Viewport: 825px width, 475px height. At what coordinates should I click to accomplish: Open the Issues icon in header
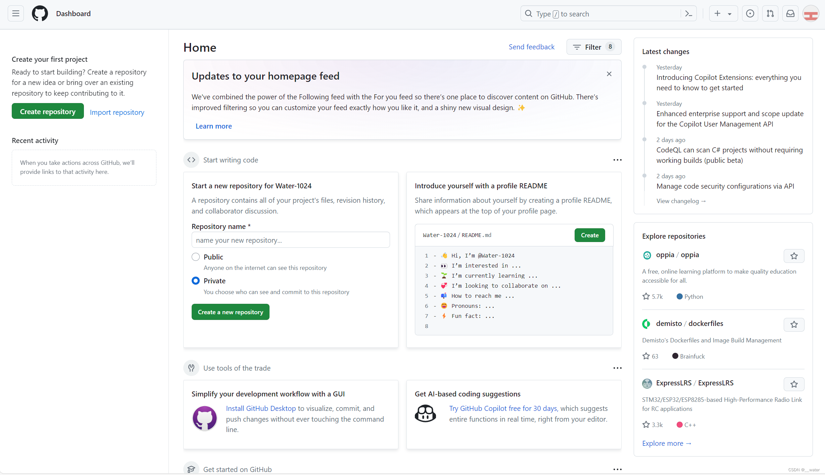coord(750,14)
